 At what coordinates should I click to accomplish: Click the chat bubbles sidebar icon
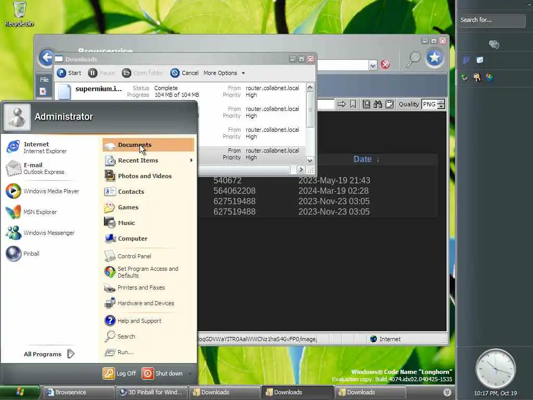click(x=494, y=44)
